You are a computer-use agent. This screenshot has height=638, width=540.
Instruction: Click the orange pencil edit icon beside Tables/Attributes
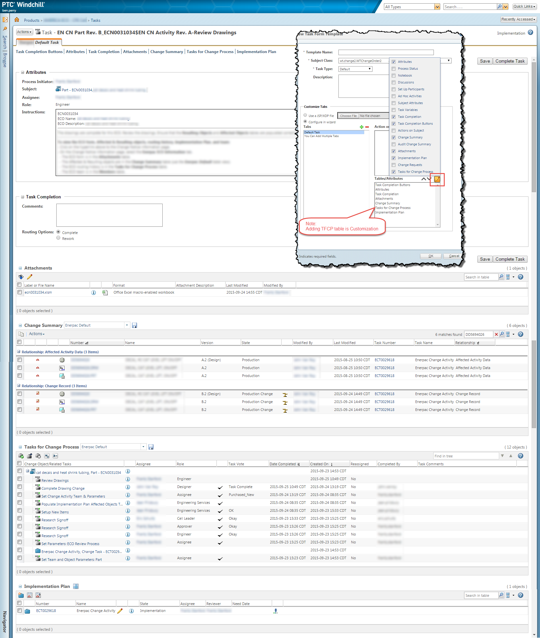tap(437, 179)
